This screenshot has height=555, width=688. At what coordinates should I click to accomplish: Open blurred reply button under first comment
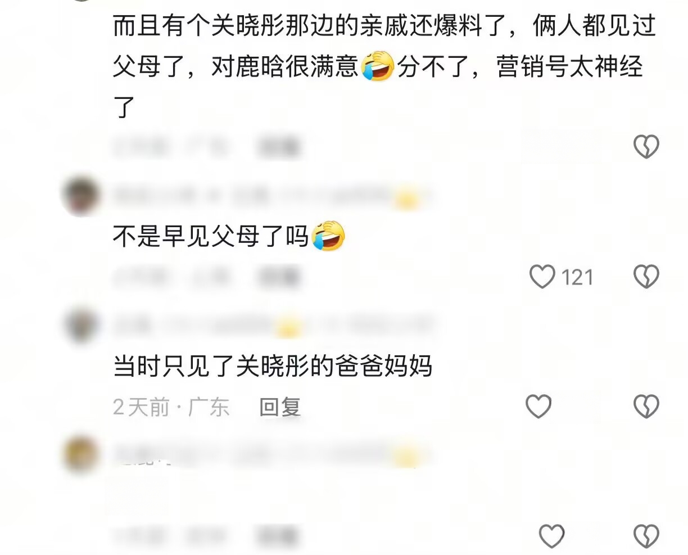pos(280,147)
